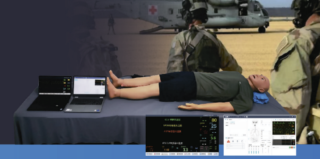Select the letter A option
320x159 pixels.
234,141
